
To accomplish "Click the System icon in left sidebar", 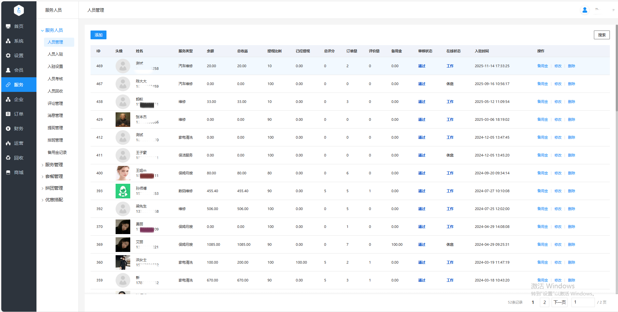I will click(8, 41).
